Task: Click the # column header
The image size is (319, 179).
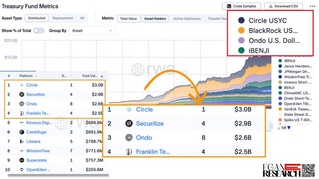Action: [x=9, y=76]
